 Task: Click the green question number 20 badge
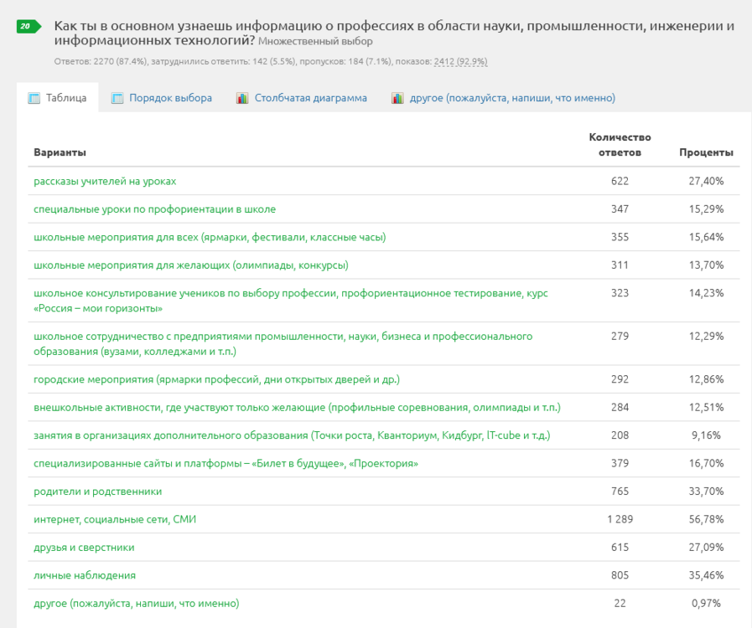(x=29, y=26)
